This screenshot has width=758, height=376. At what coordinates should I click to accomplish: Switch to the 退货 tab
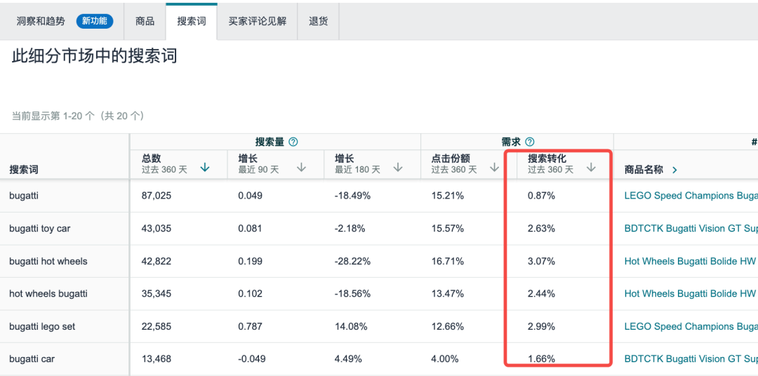(x=318, y=21)
